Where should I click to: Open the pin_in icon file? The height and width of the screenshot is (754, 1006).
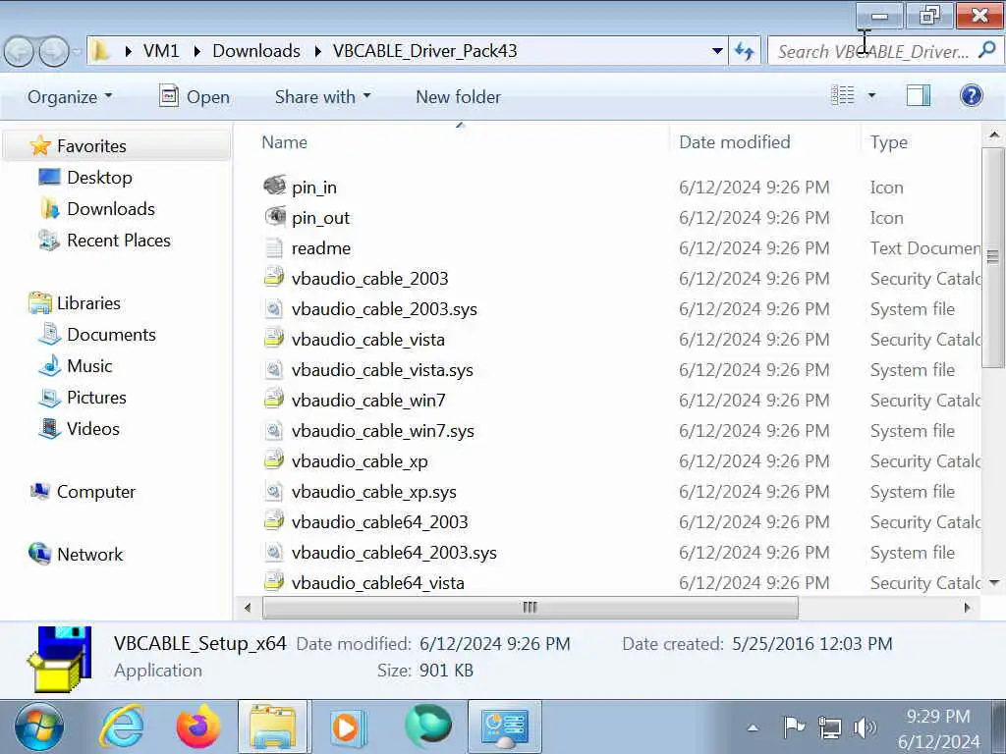click(275, 186)
